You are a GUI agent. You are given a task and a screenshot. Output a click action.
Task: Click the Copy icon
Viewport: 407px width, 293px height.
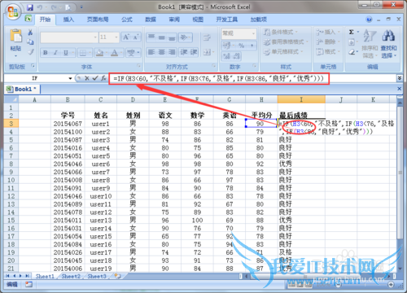[30, 42]
